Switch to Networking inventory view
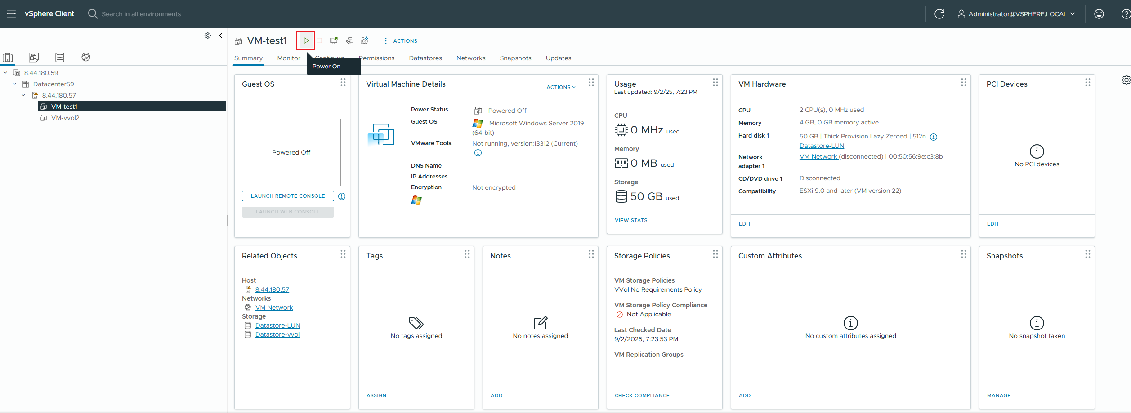The height and width of the screenshot is (413, 1131). point(86,58)
